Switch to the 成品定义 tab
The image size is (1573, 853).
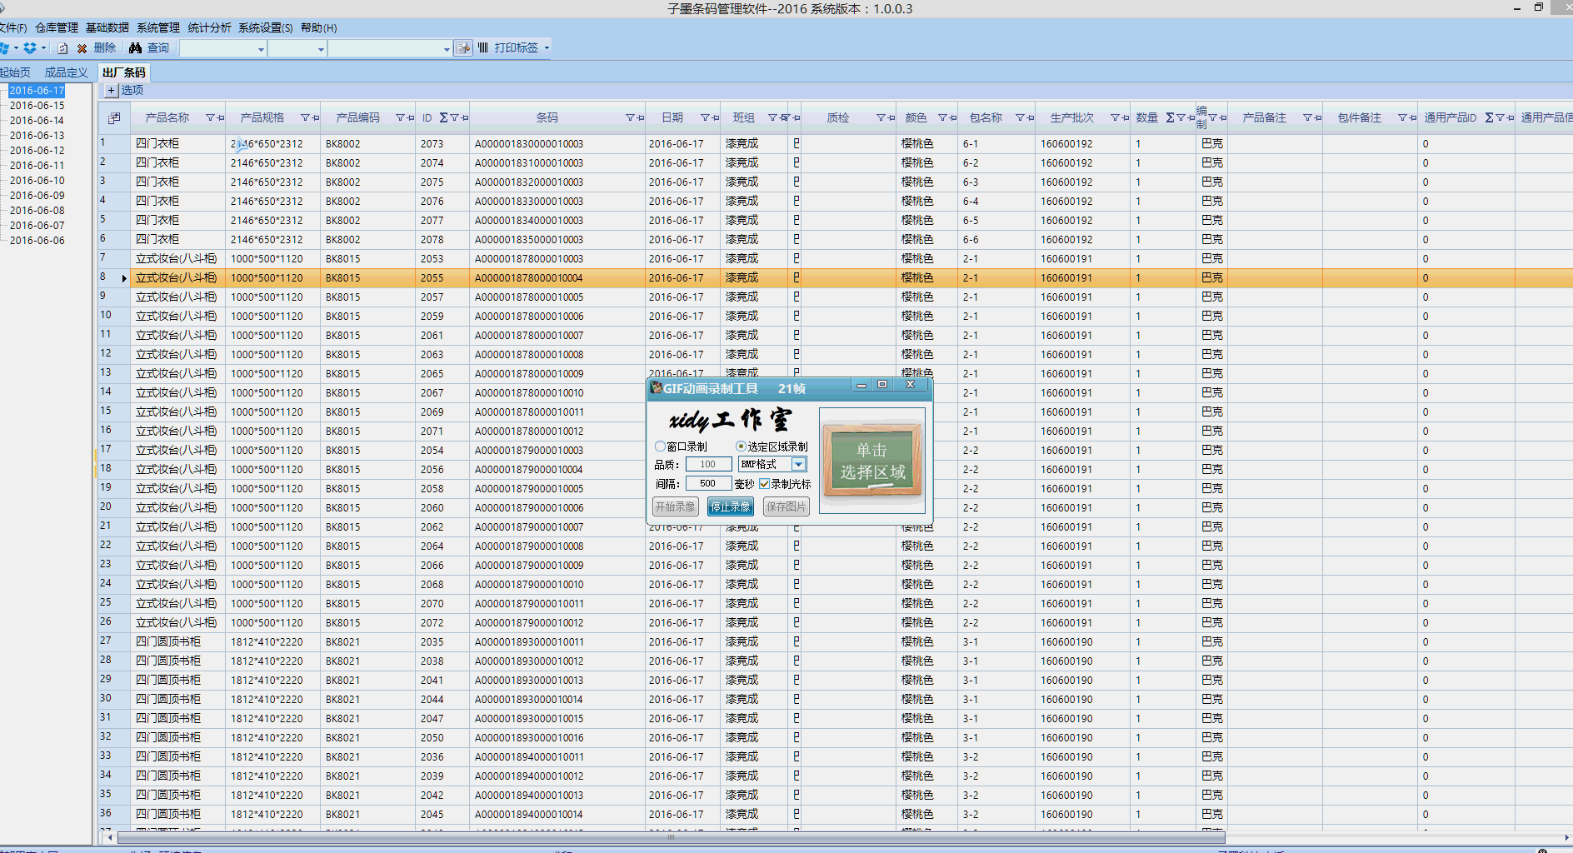point(66,72)
